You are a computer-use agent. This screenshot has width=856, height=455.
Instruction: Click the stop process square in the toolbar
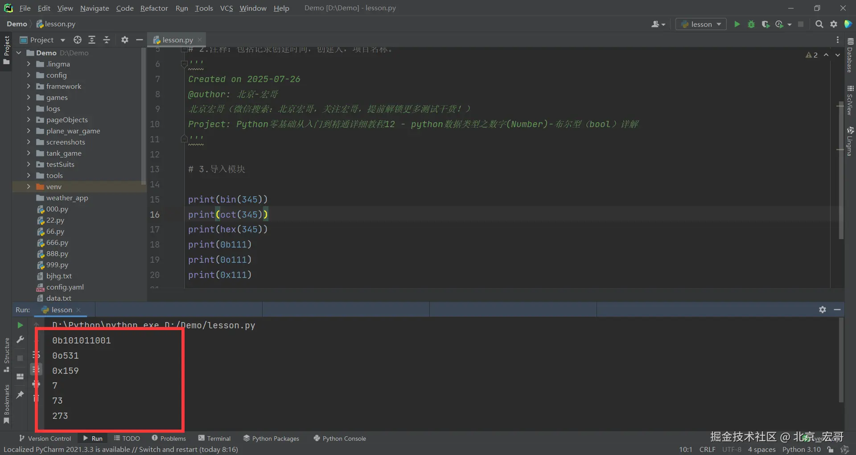tap(801, 24)
